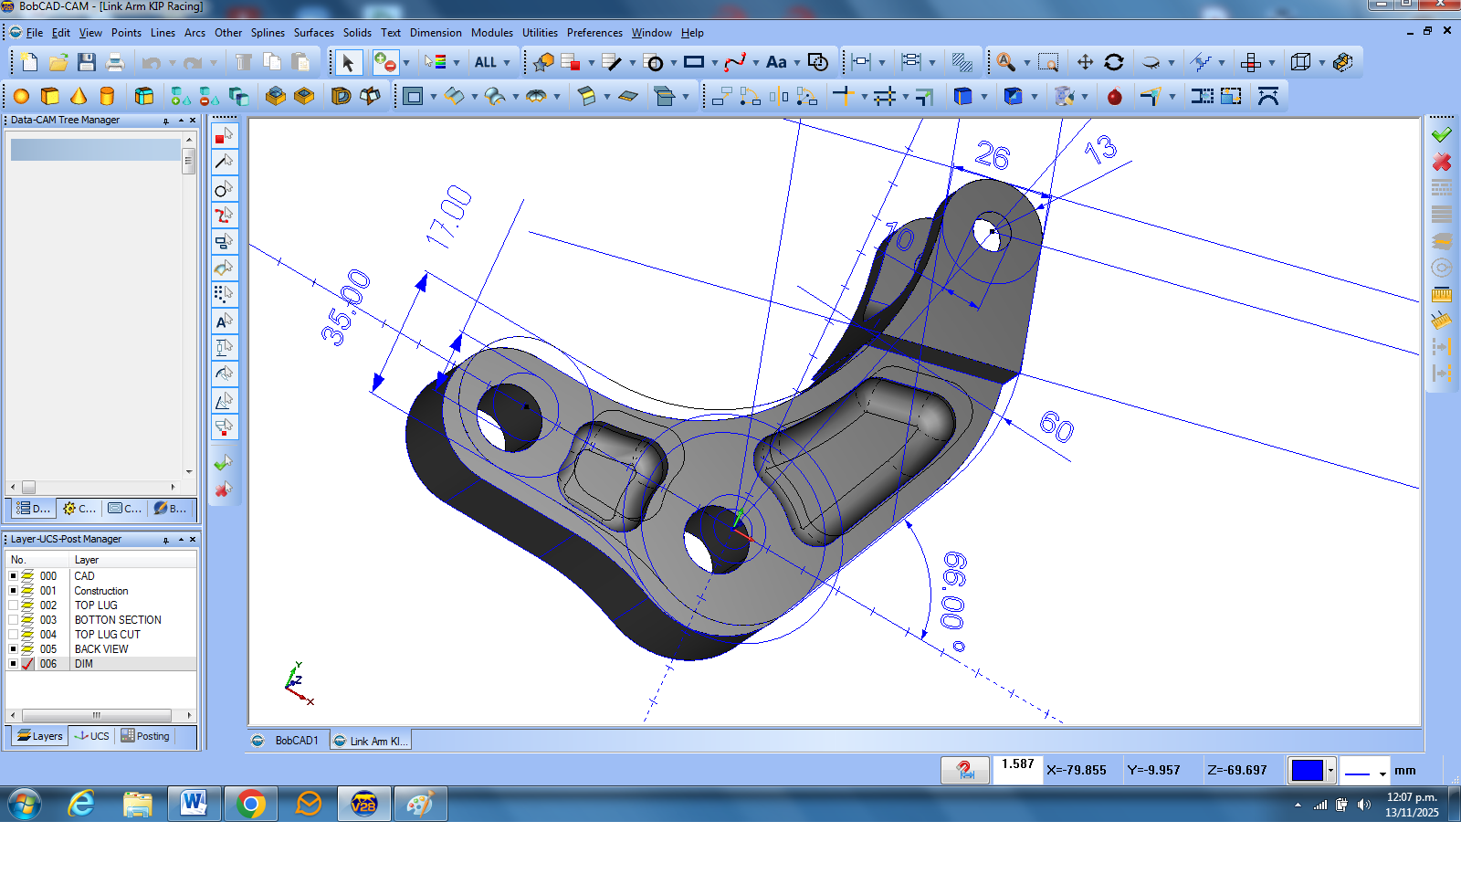Insert a sphere solid primitive
This screenshot has height=895, width=1461.
(x=21, y=96)
